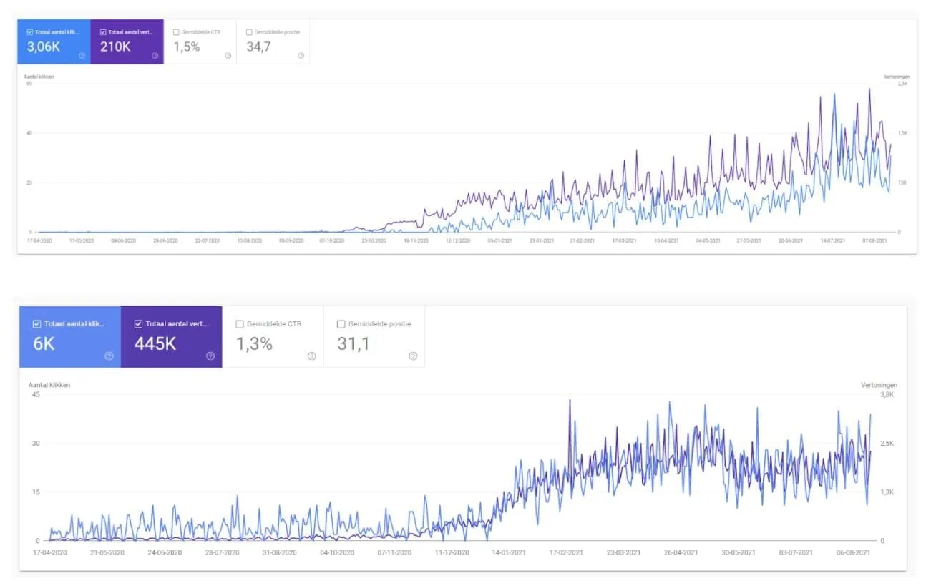Click the 34,7 average position value
The image size is (931, 586).
tap(259, 47)
